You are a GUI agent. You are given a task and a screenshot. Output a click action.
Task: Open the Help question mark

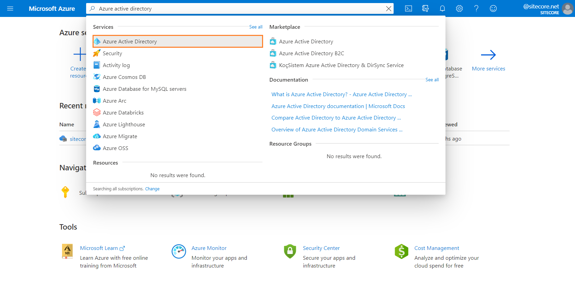tap(476, 8)
